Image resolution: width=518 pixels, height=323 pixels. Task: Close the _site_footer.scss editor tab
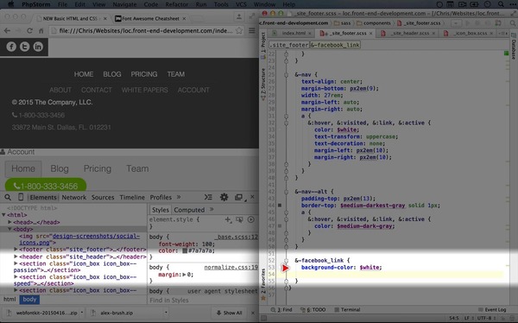click(x=370, y=34)
